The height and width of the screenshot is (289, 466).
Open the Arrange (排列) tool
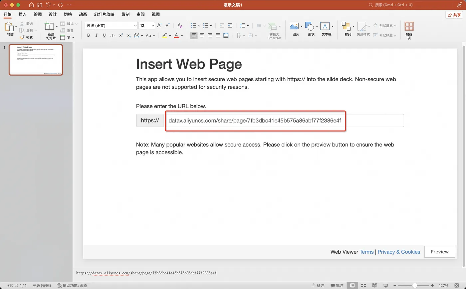(x=346, y=26)
